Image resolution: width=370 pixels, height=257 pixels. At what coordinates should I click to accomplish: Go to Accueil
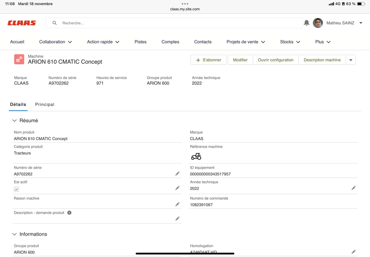[x=17, y=42]
